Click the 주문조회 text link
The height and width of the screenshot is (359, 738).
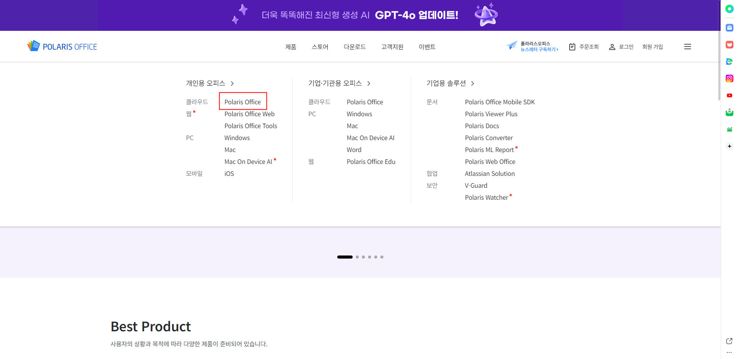click(589, 47)
